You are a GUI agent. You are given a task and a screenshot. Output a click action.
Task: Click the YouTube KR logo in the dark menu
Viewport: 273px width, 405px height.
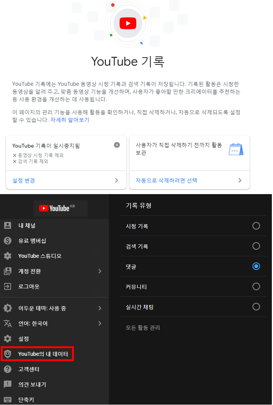pyautogui.click(x=57, y=208)
